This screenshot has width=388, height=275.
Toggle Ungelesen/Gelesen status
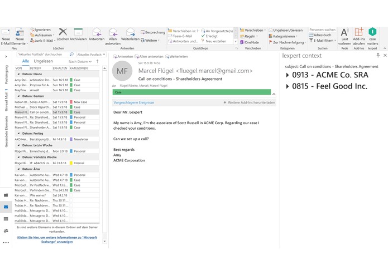click(285, 30)
